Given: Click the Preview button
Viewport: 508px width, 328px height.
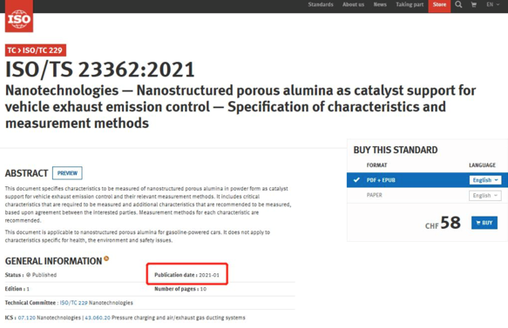Looking at the screenshot, I should pyautogui.click(x=67, y=173).
